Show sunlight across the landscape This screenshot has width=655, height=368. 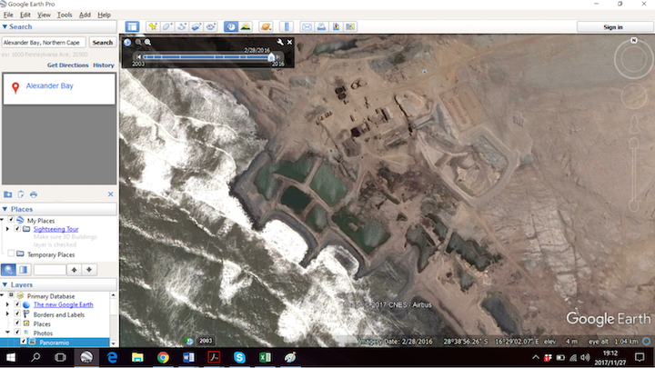pyautogui.click(x=246, y=26)
